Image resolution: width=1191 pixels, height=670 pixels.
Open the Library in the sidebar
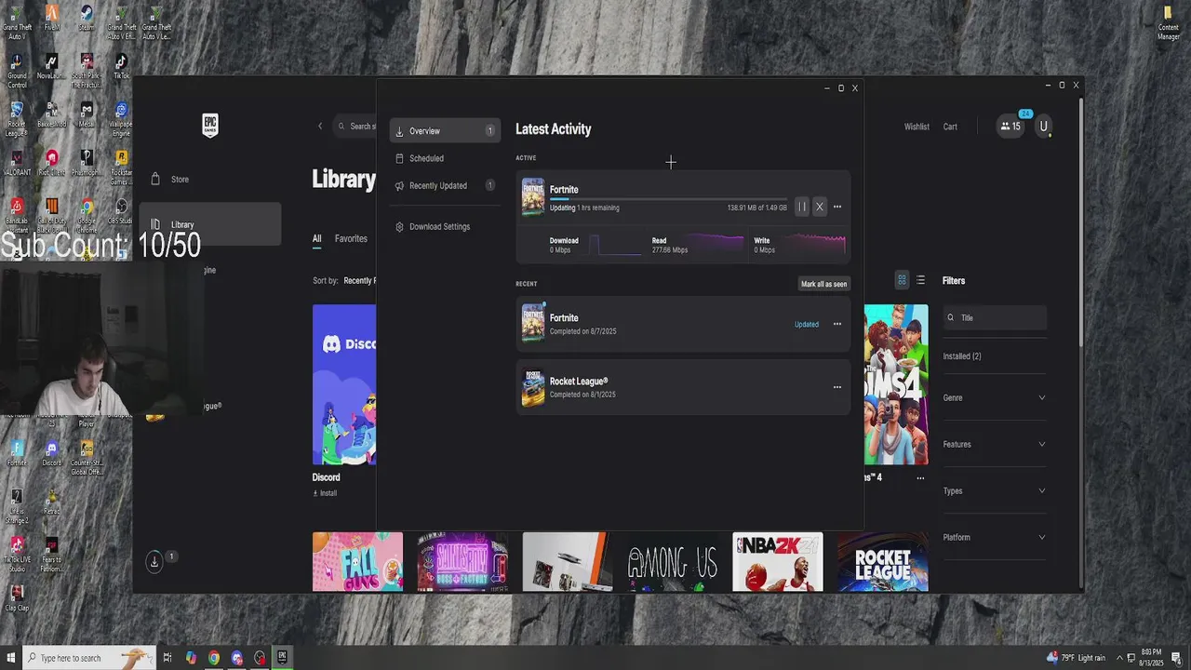(x=209, y=224)
